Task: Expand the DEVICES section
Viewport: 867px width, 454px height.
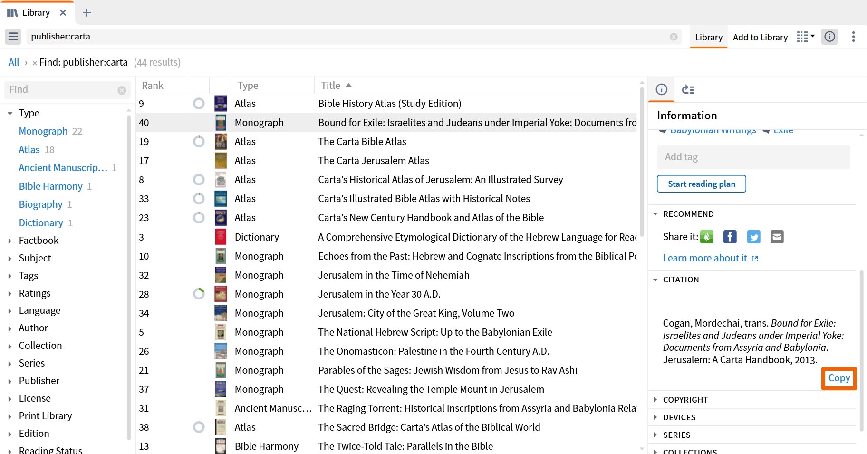Action: pos(655,417)
